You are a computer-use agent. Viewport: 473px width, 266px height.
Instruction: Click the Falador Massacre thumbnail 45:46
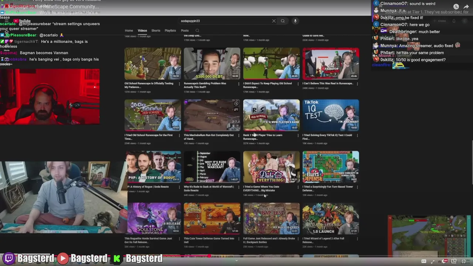click(331, 63)
